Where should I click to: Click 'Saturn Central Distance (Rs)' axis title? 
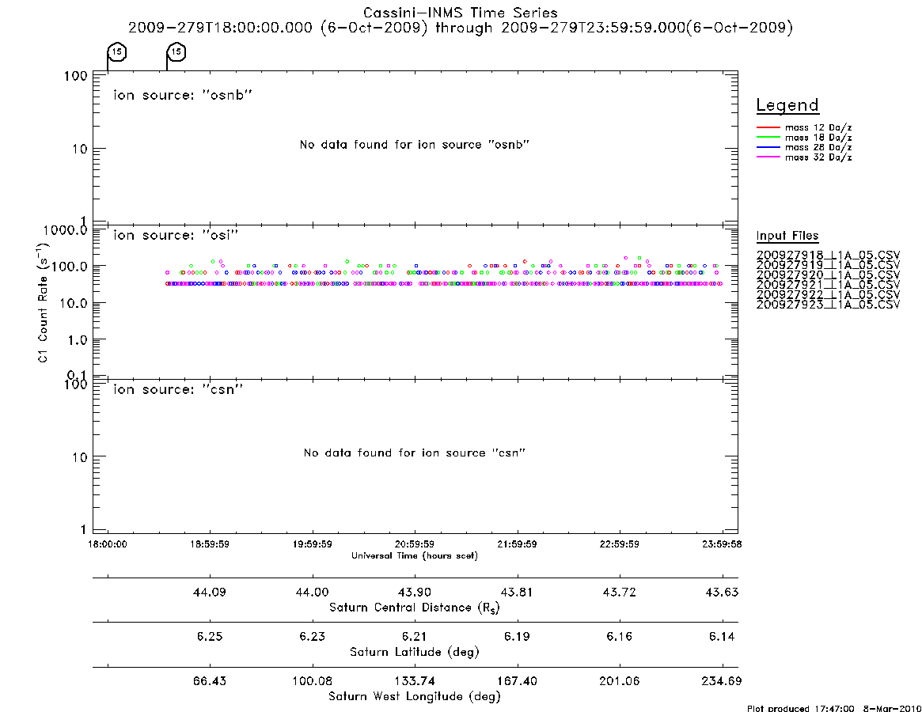coord(415,608)
